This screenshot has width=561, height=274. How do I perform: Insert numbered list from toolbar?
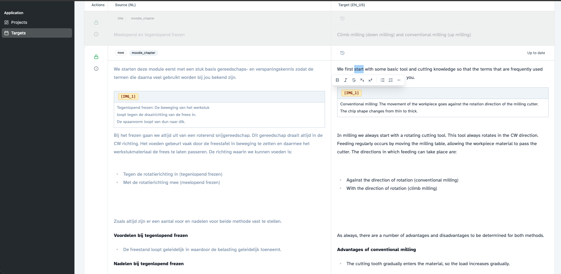click(x=391, y=80)
